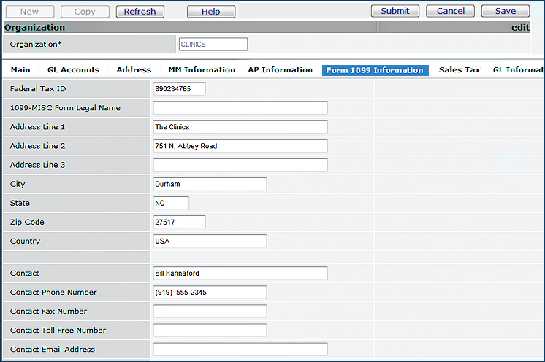Image resolution: width=545 pixels, height=362 pixels.
Task: Open the Help page
Action: [210, 12]
